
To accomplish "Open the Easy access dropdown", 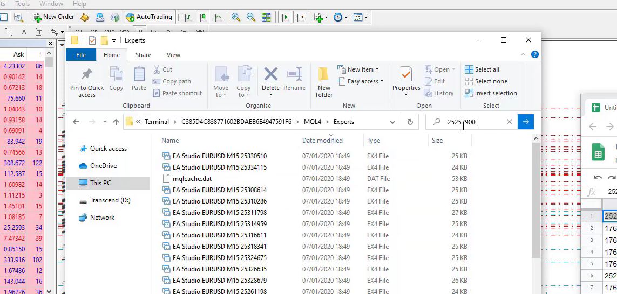I will 361,81.
